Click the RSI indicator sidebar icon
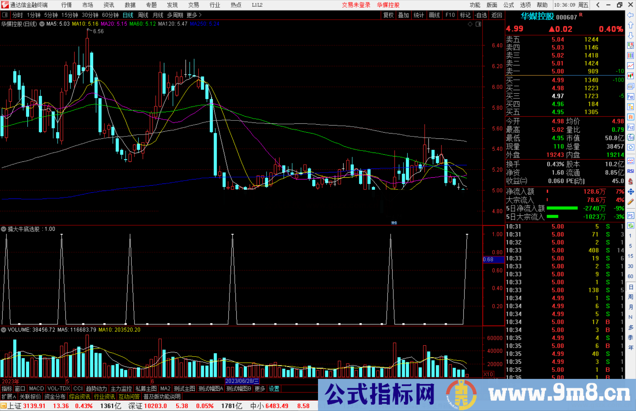636x411 pixels. (x=630, y=171)
